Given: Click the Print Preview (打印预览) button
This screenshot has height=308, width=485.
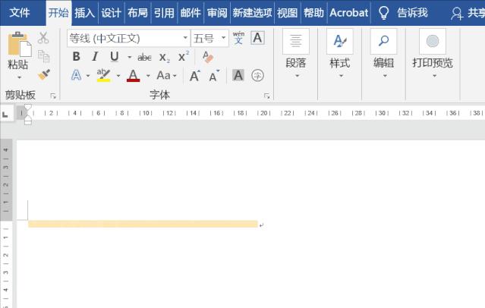Looking at the screenshot, I should coord(433,54).
